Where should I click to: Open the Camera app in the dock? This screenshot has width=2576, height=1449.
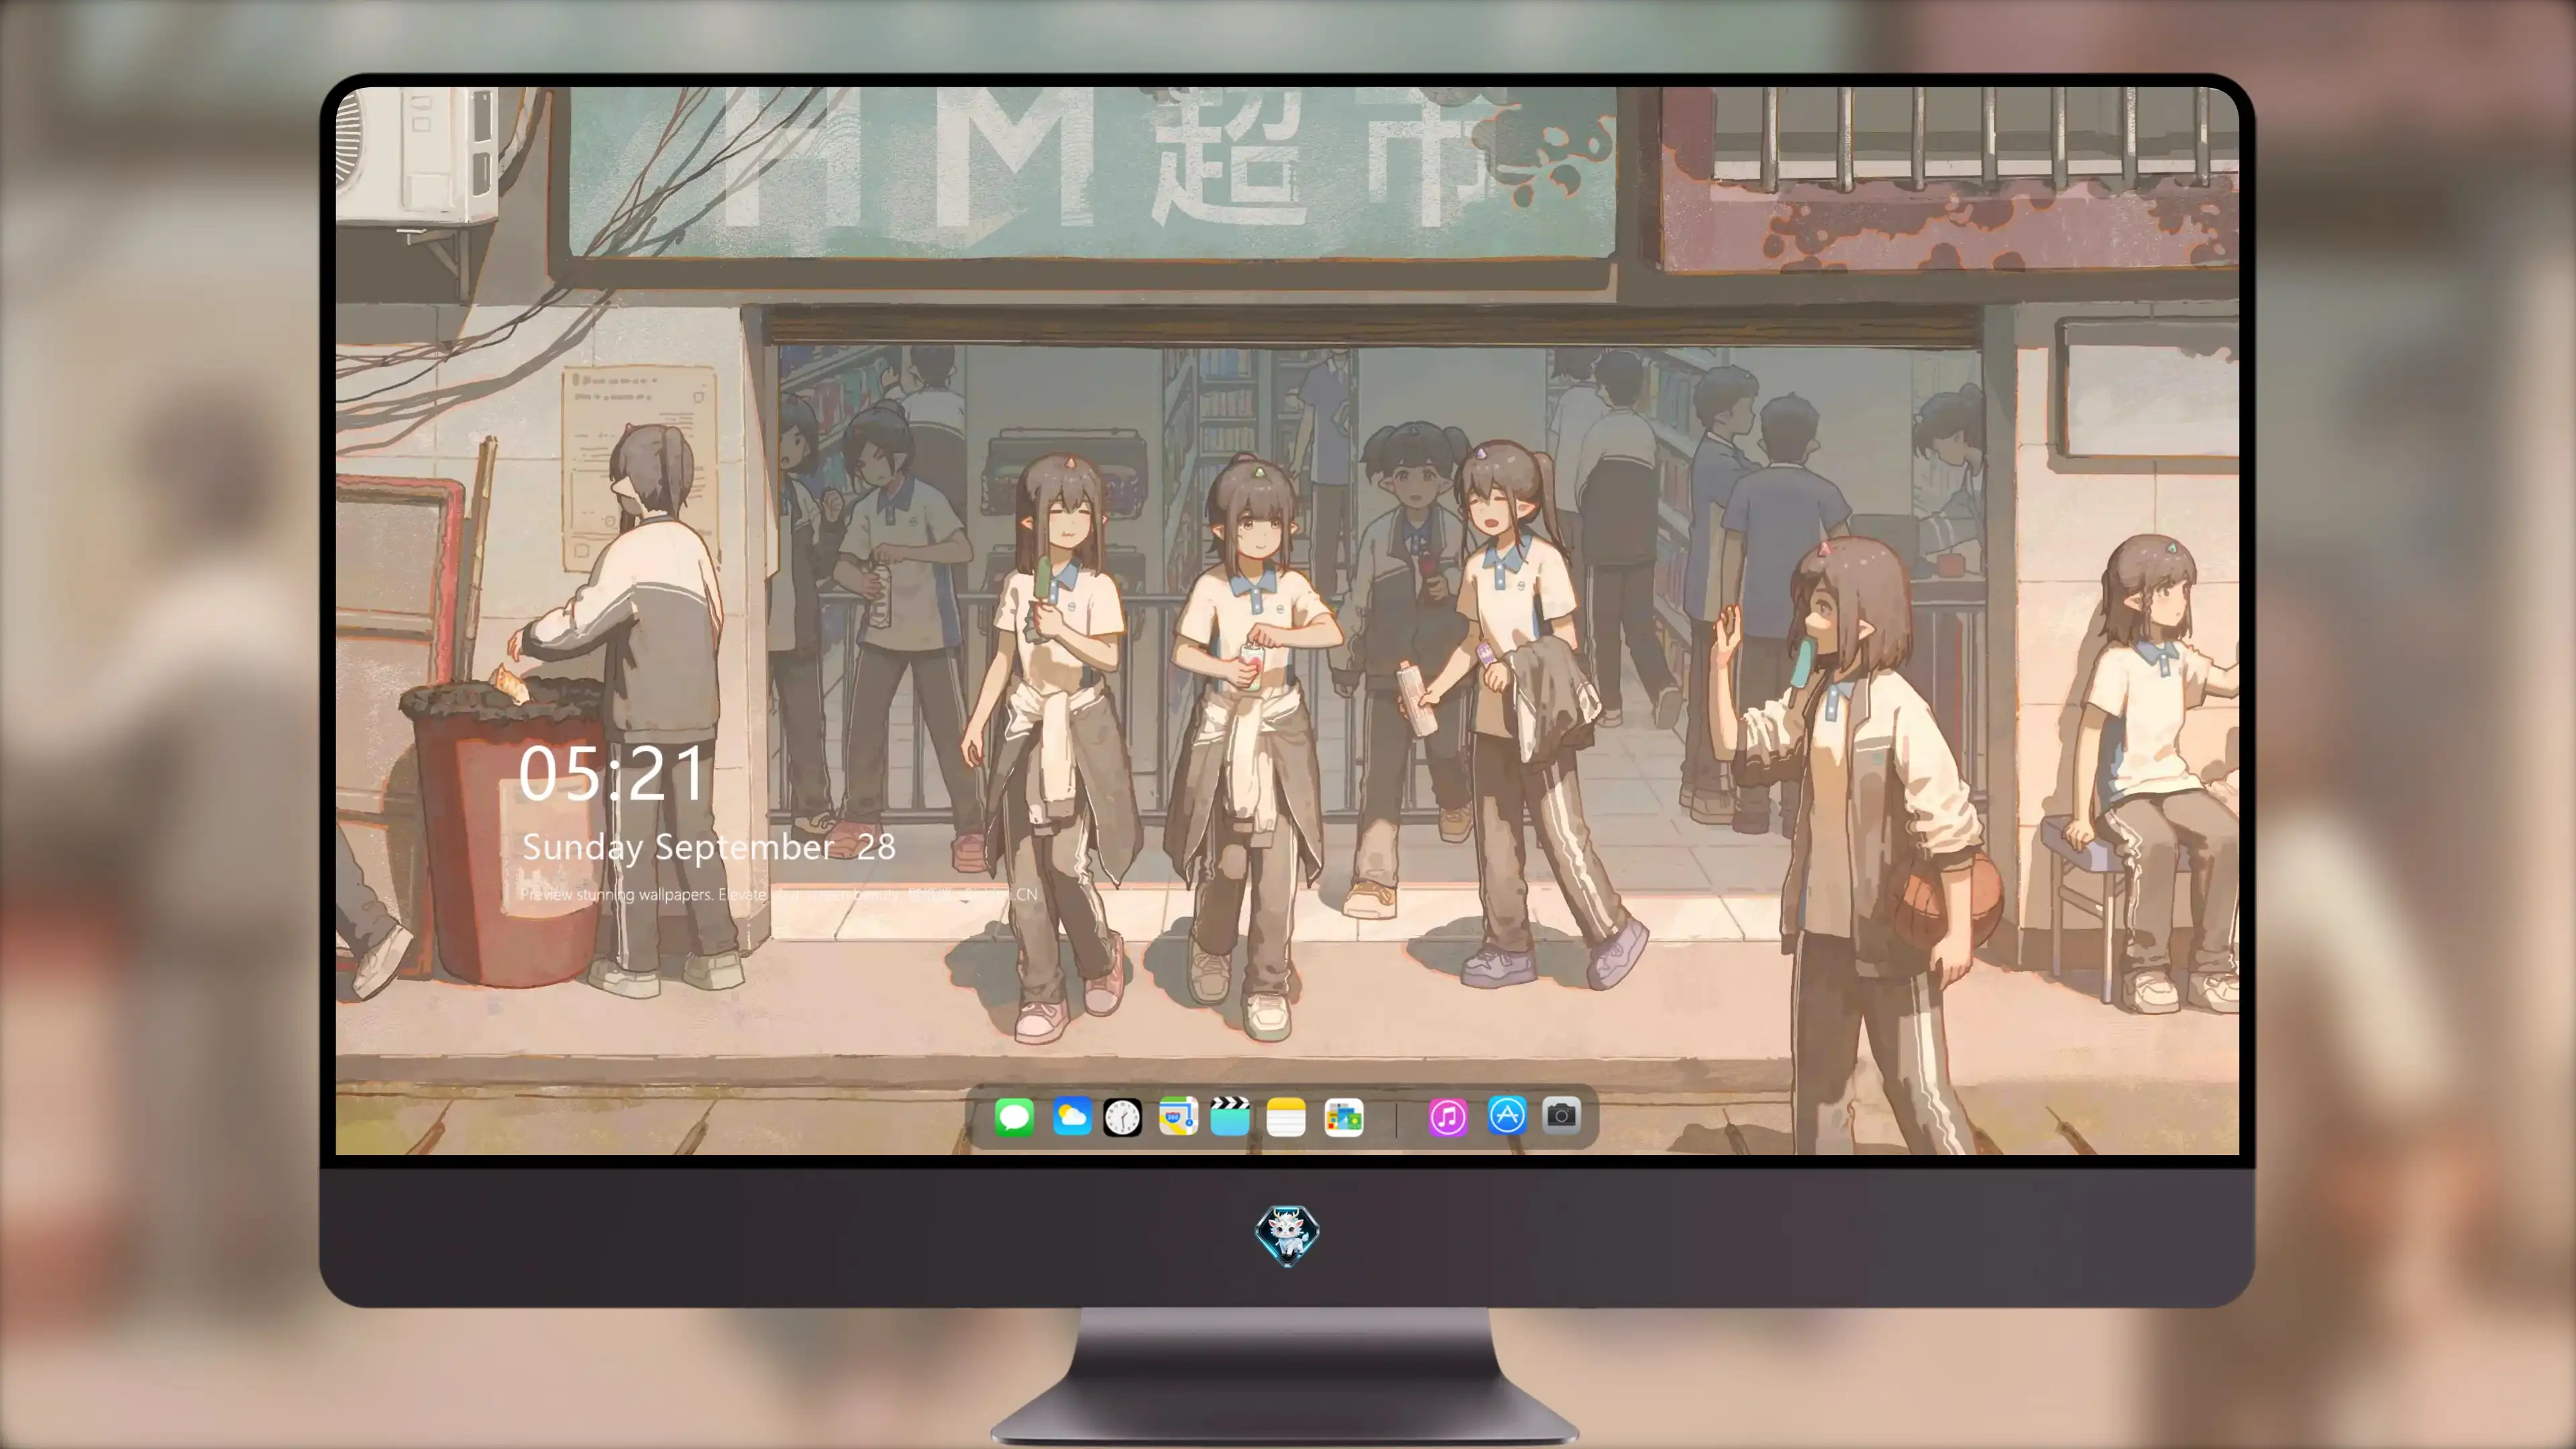tap(1561, 1116)
